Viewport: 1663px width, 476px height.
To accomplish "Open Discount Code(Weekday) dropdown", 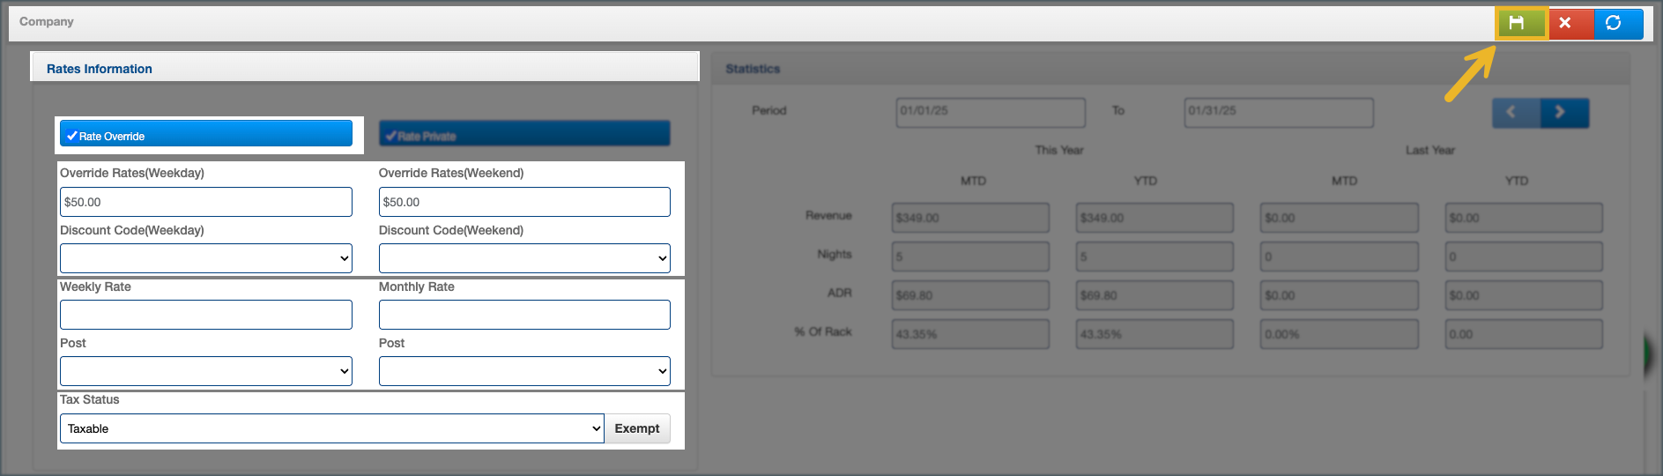I will tap(205, 258).
